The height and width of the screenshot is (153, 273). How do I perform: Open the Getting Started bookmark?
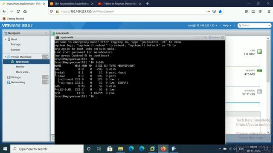(x=13, y=19)
